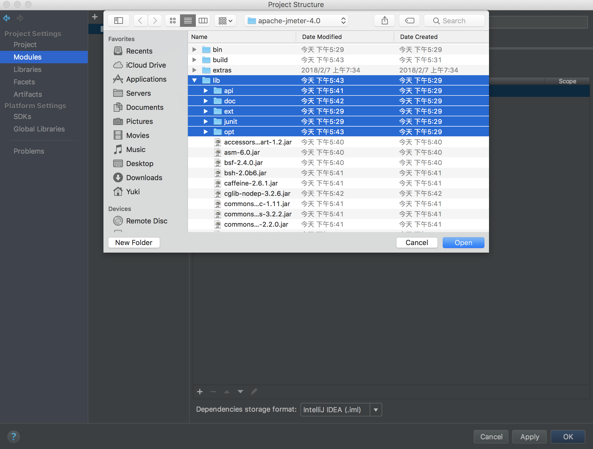Open Pictures in sidebar
The image size is (593, 449).
point(133,121)
